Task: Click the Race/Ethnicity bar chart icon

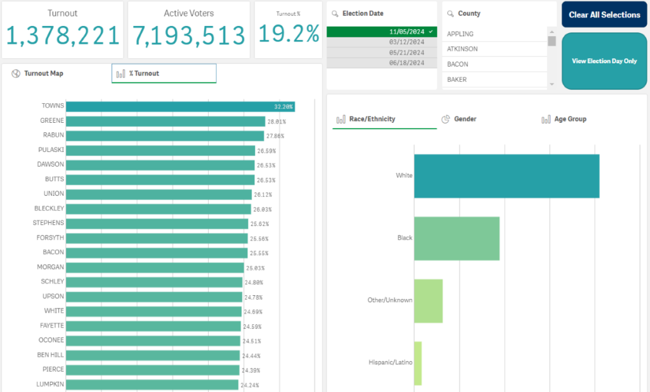Action: pyautogui.click(x=341, y=119)
